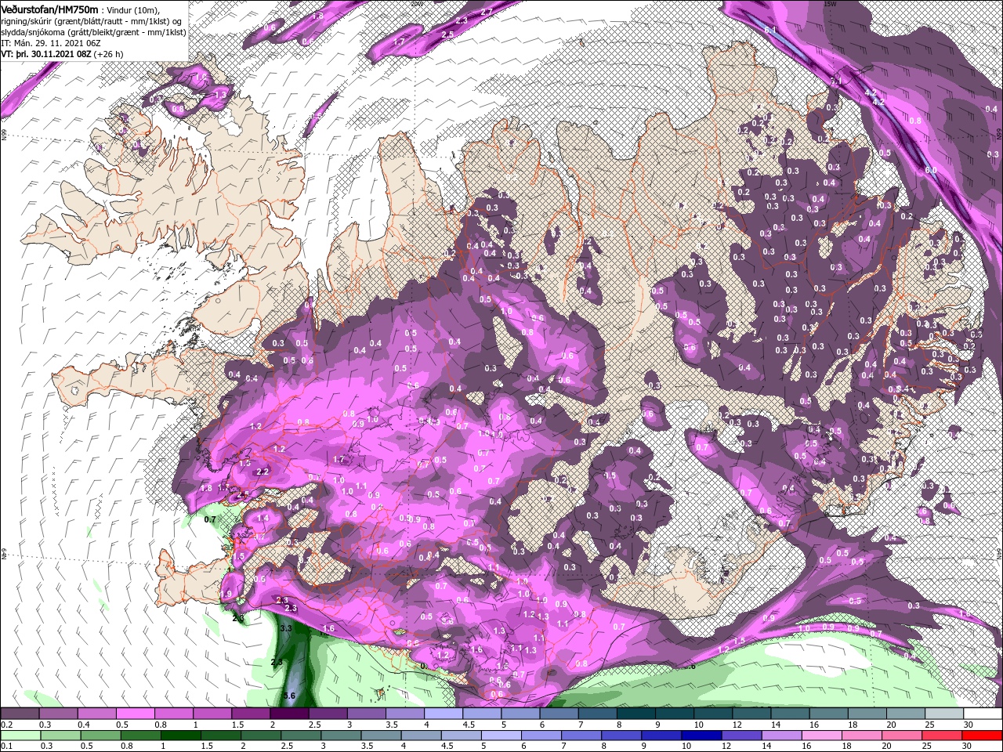
Task: Select the lower legend swatch labeled 8
Action: coord(621,736)
